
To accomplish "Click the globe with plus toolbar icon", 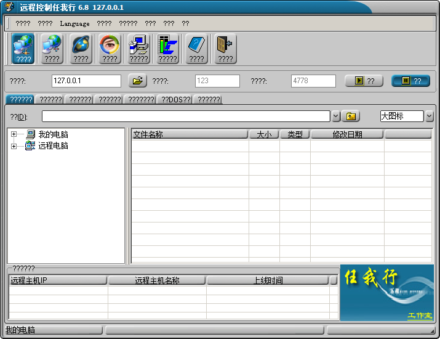I will [x=52, y=48].
